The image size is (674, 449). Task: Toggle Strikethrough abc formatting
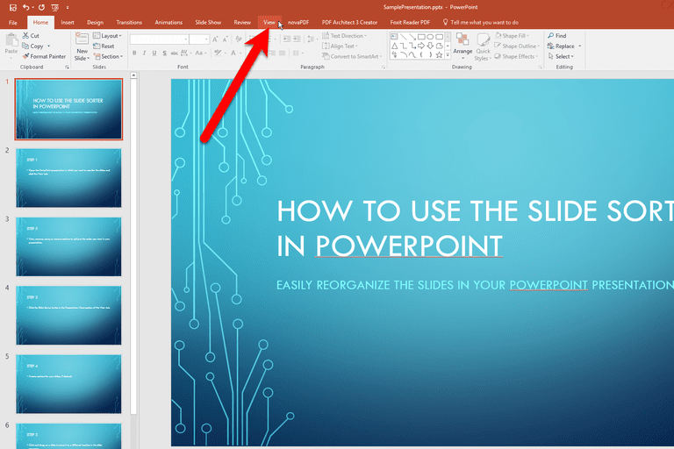pyautogui.click(x=174, y=53)
